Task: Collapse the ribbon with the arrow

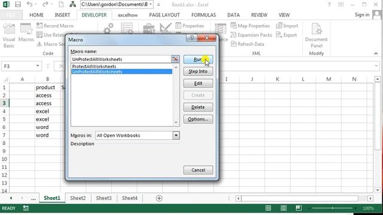Action: click(376, 53)
